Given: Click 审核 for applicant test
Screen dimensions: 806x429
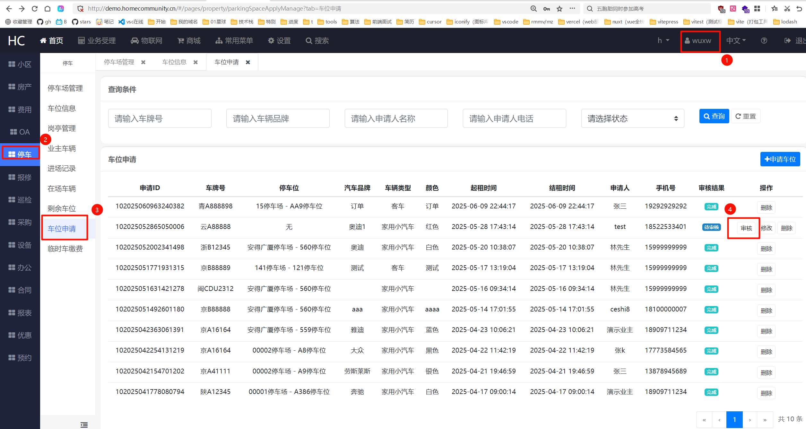Looking at the screenshot, I should point(746,228).
